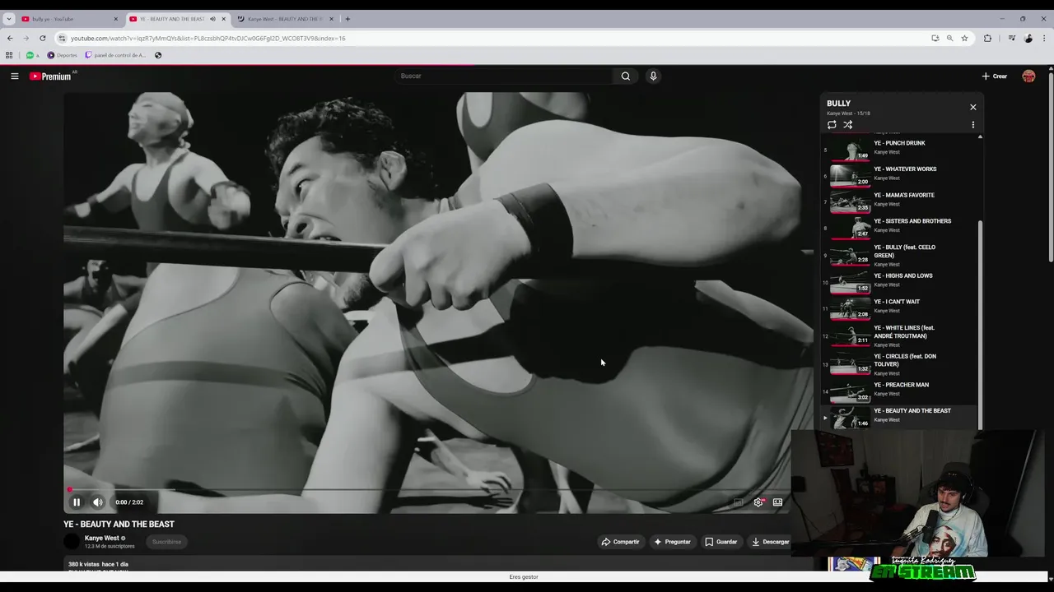Open the 'panel de control de A...' bookmark
Viewport: 1054px width, 592px height.
pos(115,55)
